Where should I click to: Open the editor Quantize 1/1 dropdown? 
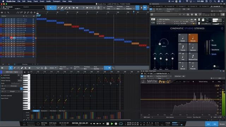[x=78, y=69]
